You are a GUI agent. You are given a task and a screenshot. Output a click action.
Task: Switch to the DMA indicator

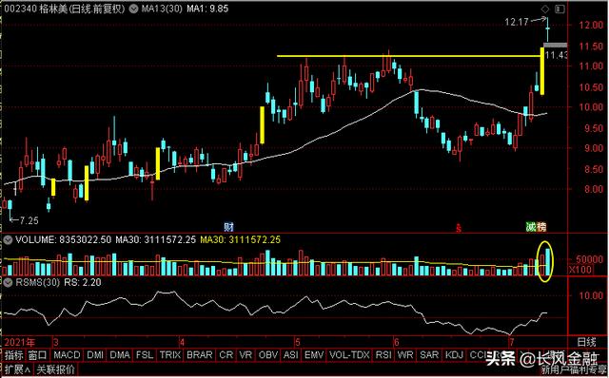[x=120, y=355]
